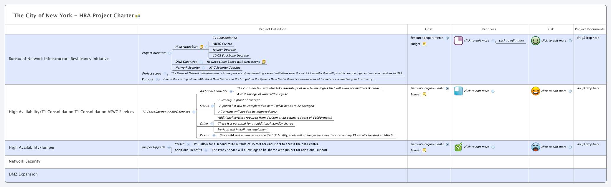
Task: Click the green smiley risk icon in the Bureau row
Action: click(x=535, y=41)
